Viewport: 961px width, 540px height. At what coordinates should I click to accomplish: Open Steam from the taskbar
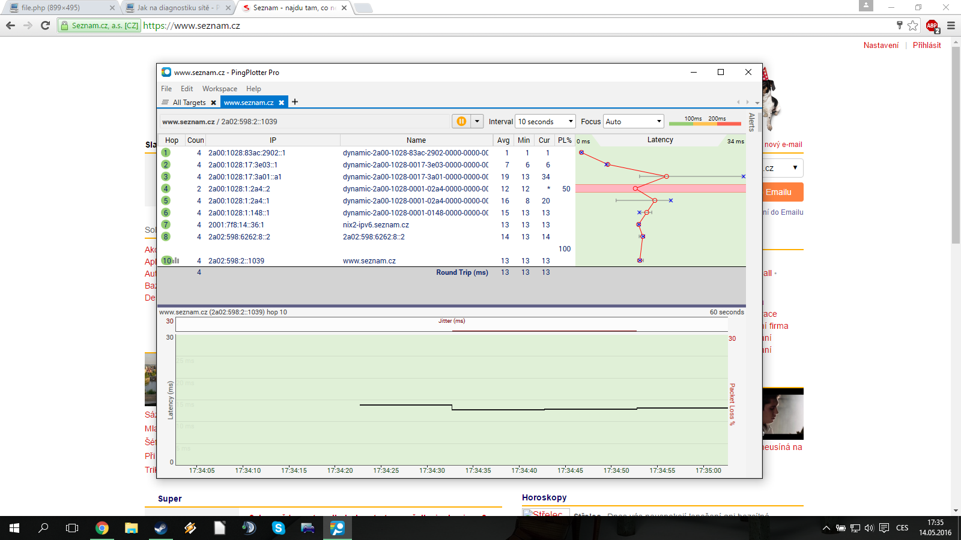pyautogui.click(x=160, y=528)
